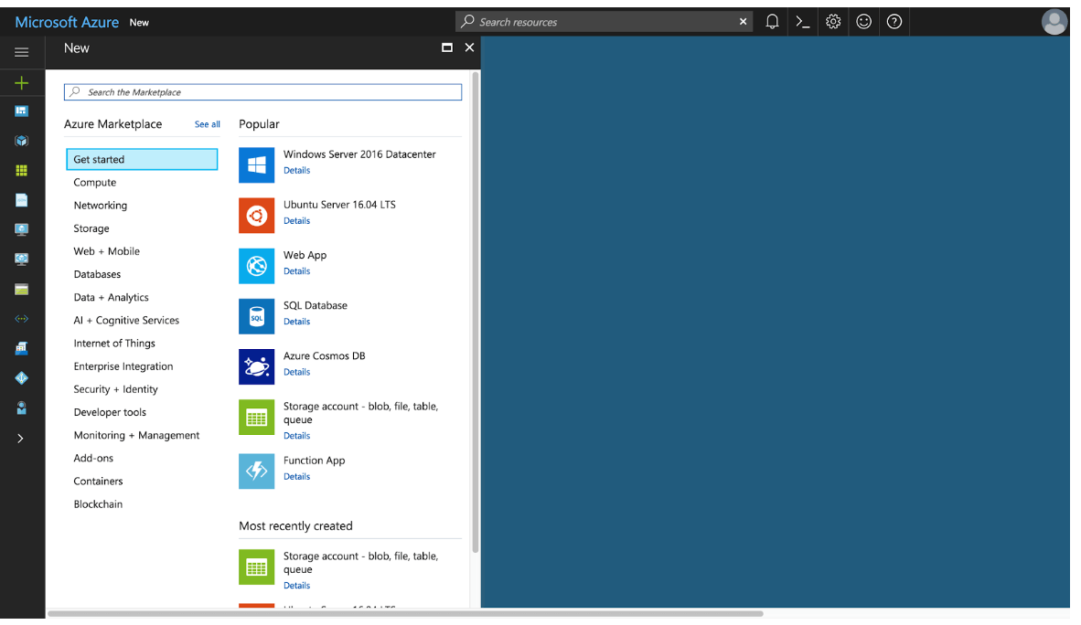Image resolution: width=1081 pixels, height=625 pixels.
Task: Click the New blade vertical scrollbar
Action: pyautogui.click(x=475, y=312)
